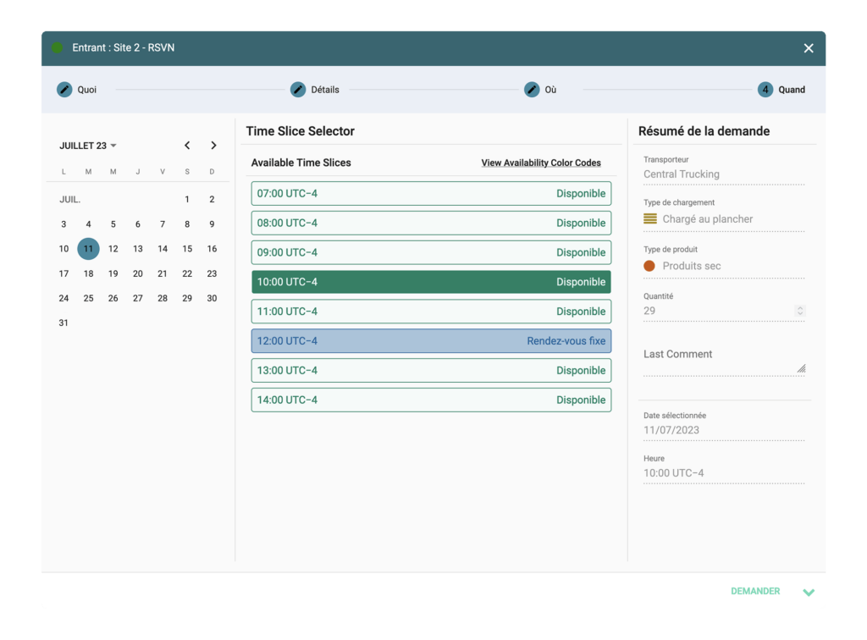867x640 pixels.
Task: Select July 8 in the calendar
Action: 187,224
